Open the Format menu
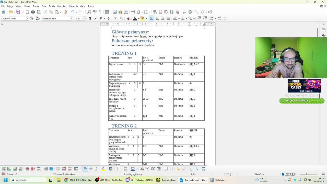The image size is (327, 184). [36, 6]
